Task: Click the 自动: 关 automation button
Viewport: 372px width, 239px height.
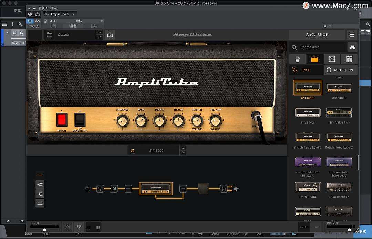Action: pos(34,26)
